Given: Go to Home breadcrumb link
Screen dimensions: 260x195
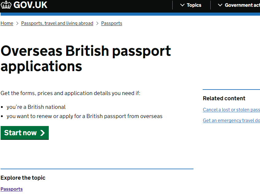Looking at the screenshot, I should click(x=7, y=23).
